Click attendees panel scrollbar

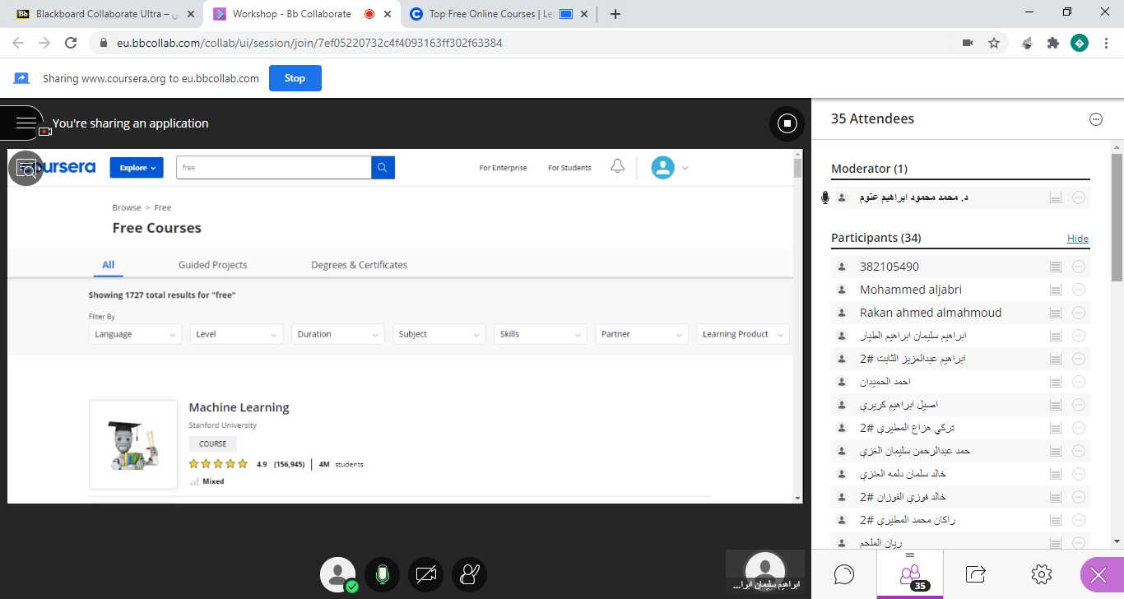click(x=1117, y=217)
